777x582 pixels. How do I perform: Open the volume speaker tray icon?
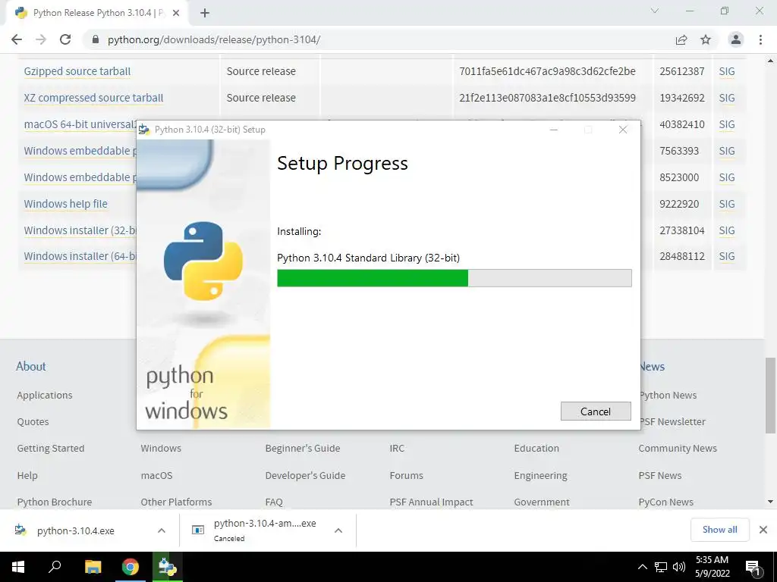point(679,567)
